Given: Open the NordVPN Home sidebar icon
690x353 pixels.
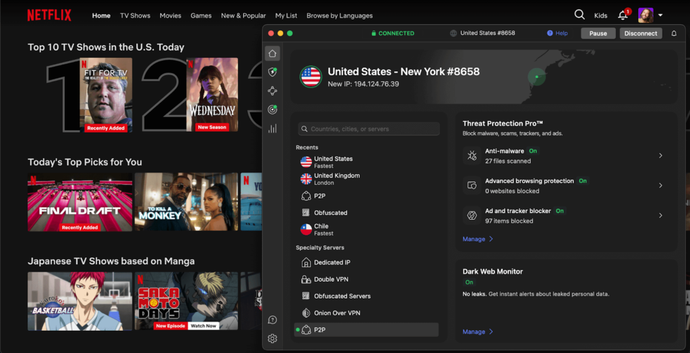Looking at the screenshot, I should 272,54.
